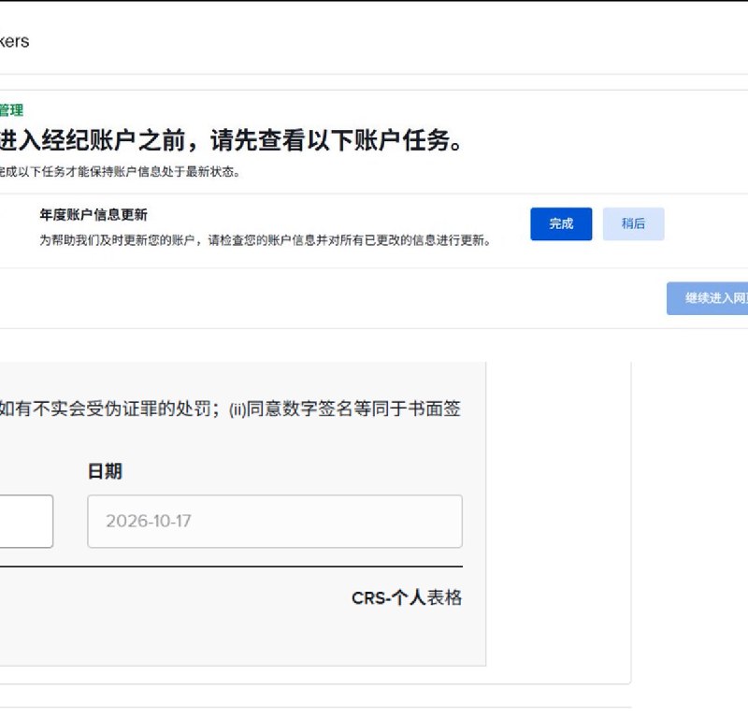Choose 稍后 to postpone the update
Screen dimensions: 748x718
633,223
